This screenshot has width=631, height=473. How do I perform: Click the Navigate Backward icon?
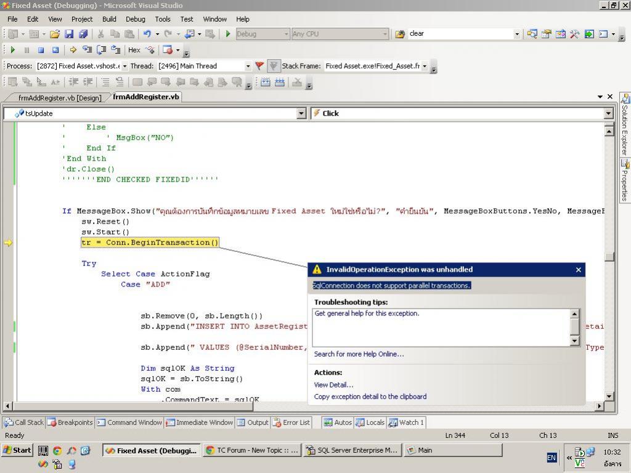pyautogui.click(x=189, y=34)
